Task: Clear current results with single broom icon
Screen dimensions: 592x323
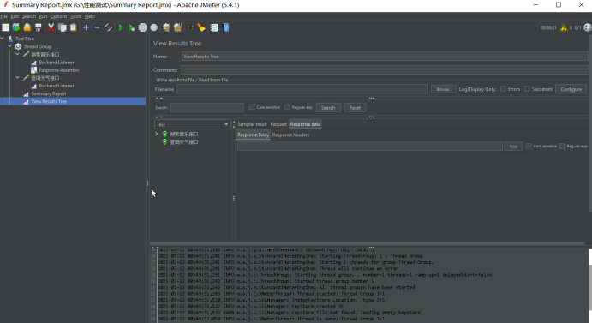Action: (166, 27)
